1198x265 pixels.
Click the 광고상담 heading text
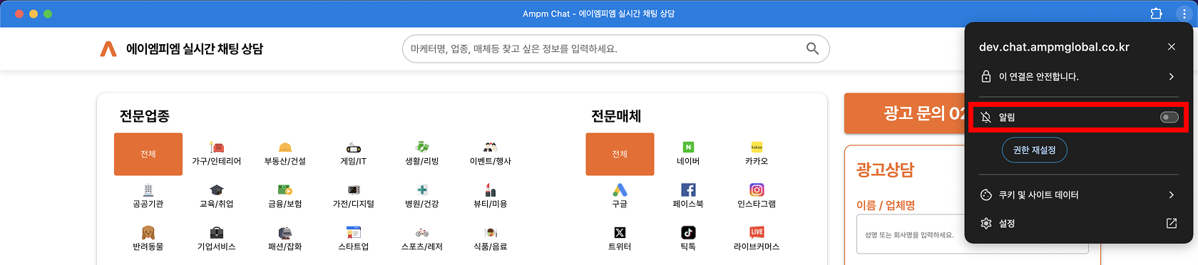(x=885, y=170)
